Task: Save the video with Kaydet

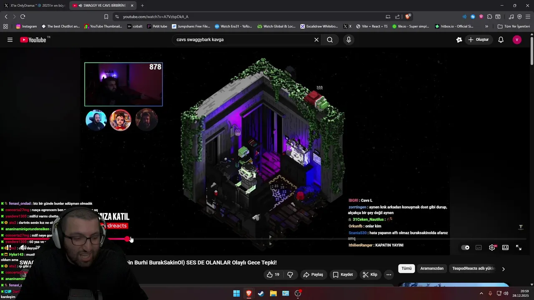Action: click(343, 275)
